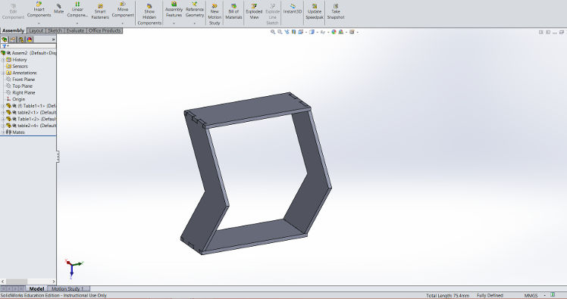The height and width of the screenshot is (299, 567).
Task: Open the Linear Component dropdown arrow
Action: pos(77,23)
